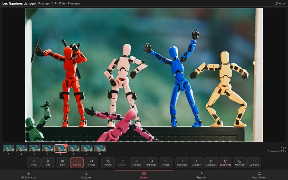This screenshot has width=288, height=180.
Task: Open Aide help
Action: pyautogui.click(x=280, y=3)
